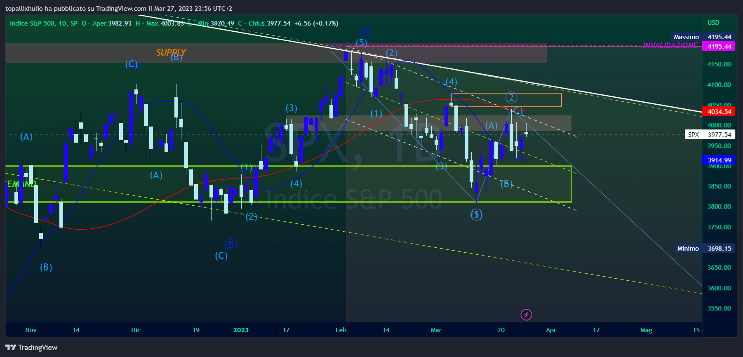The image size is (743, 357).
Task: Click the 2023 label on the time axis
Action: [241, 330]
